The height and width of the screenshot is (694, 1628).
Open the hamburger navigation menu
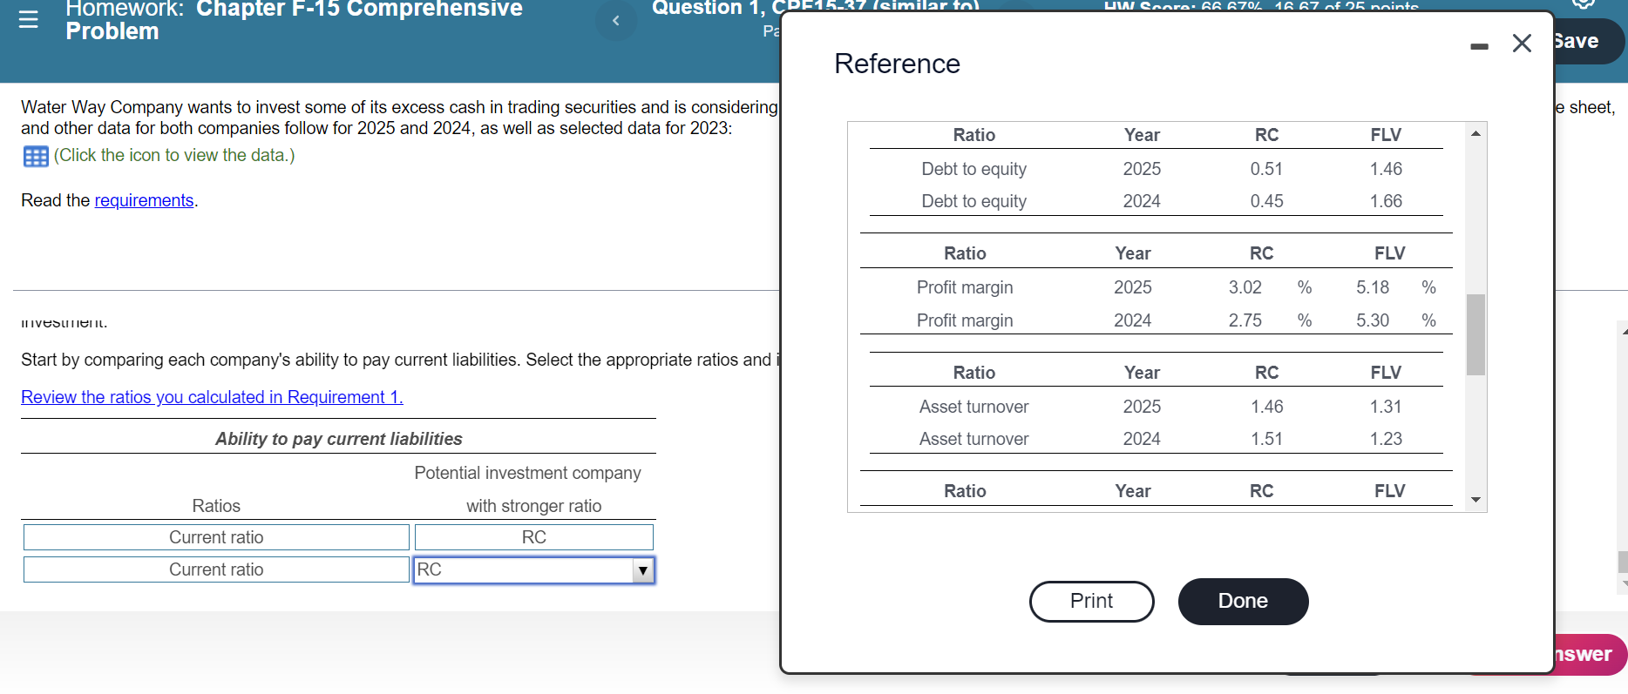28,19
